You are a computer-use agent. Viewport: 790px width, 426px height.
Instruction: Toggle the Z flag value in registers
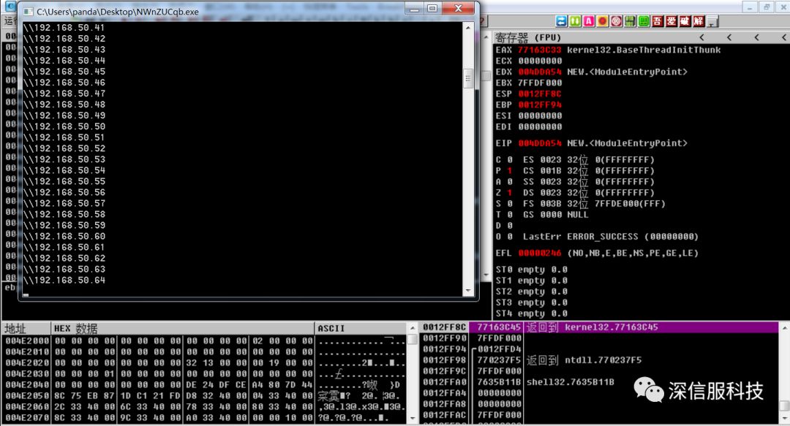508,193
